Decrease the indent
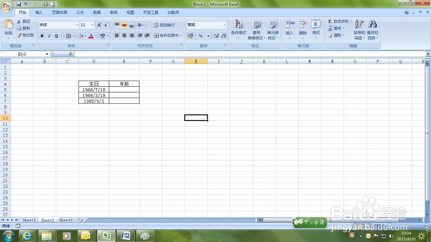 click(x=140, y=36)
